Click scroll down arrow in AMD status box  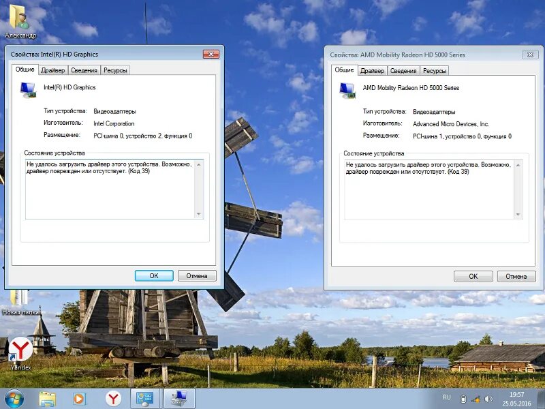518,215
